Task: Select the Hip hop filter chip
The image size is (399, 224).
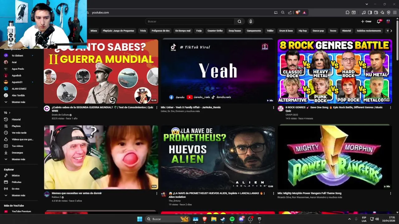Action: [x=303, y=31]
